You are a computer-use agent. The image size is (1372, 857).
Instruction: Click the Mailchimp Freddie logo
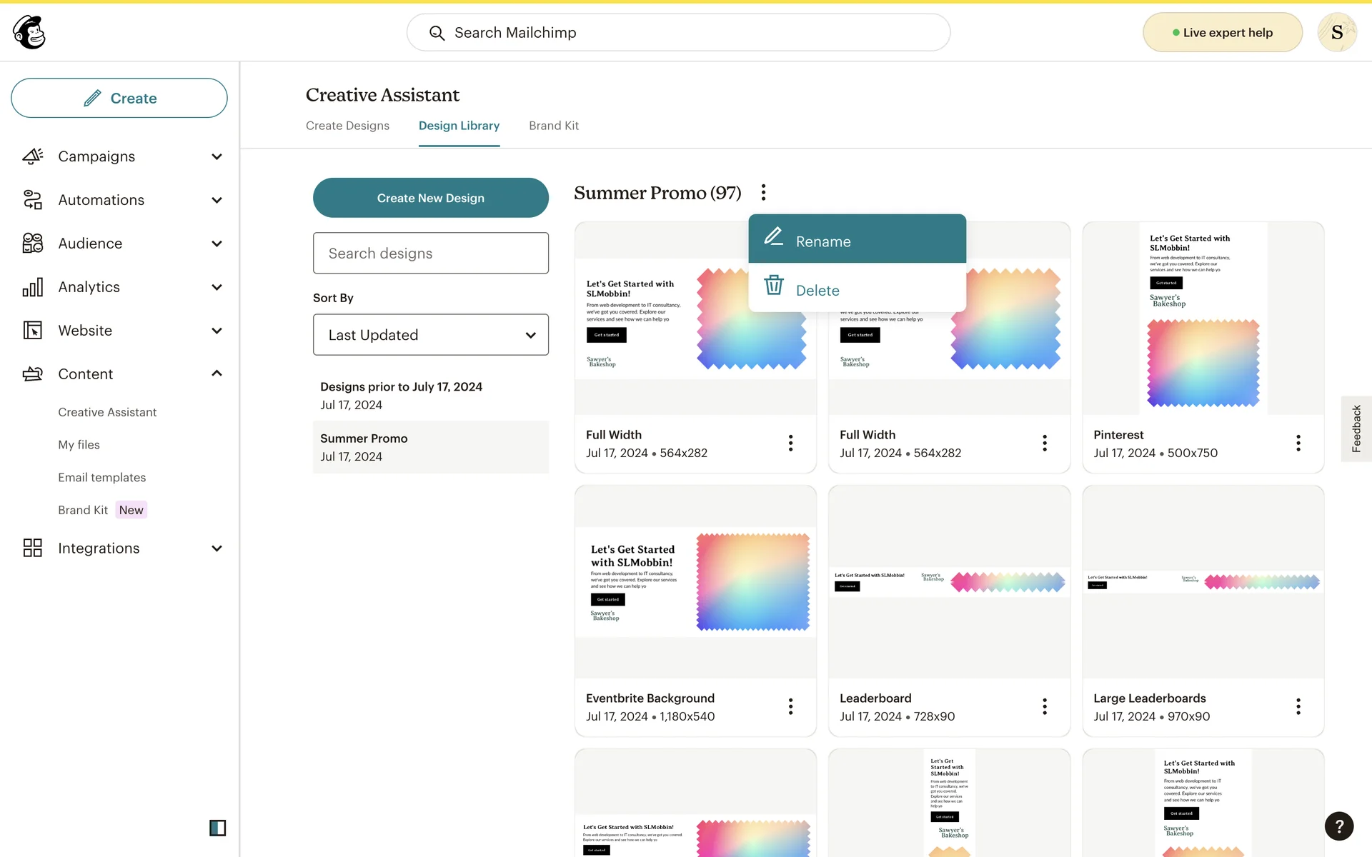click(29, 32)
